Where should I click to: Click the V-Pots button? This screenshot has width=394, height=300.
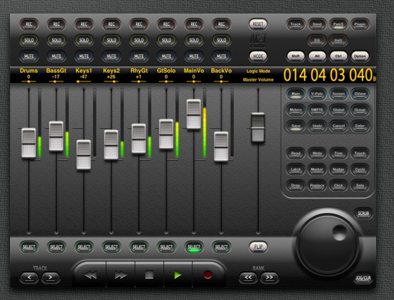pyautogui.click(x=317, y=94)
